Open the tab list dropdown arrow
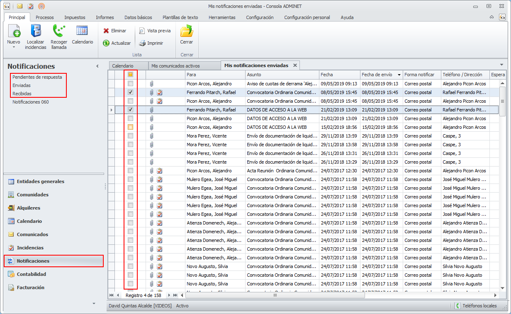Screen dimensions: 511x314 (501, 65)
